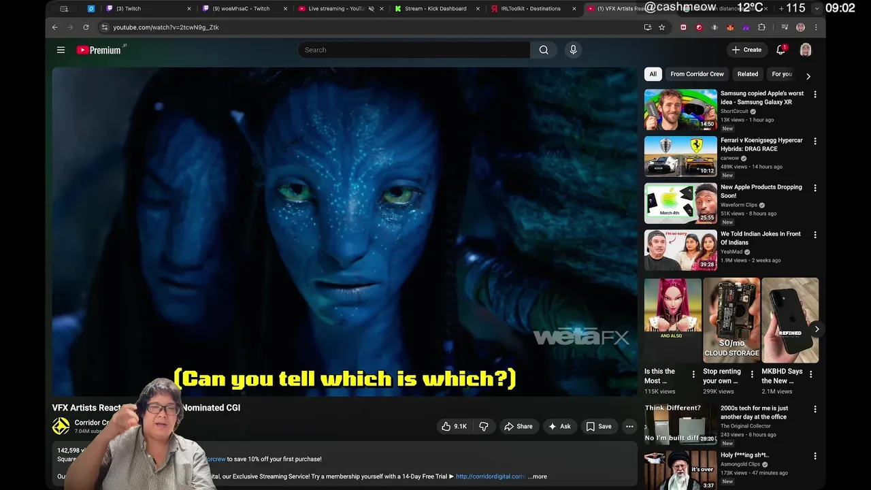Click in the YouTube search field
The image size is (871, 490).
pyautogui.click(x=414, y=50)
